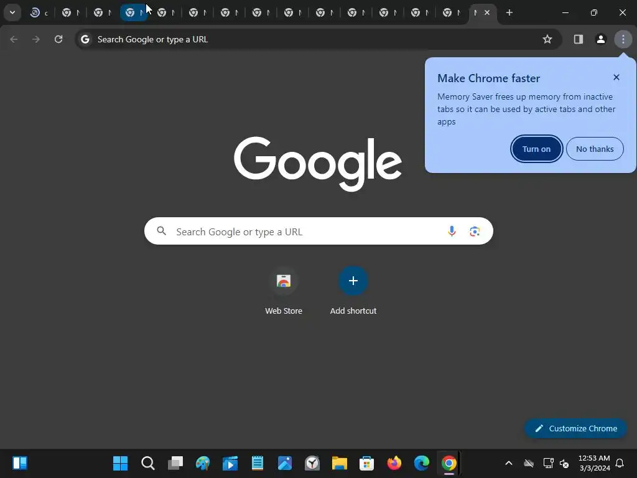Open the Windows Widgets panel
The image size is (637, 478).
pyautogui.click(x=20, y=463)
